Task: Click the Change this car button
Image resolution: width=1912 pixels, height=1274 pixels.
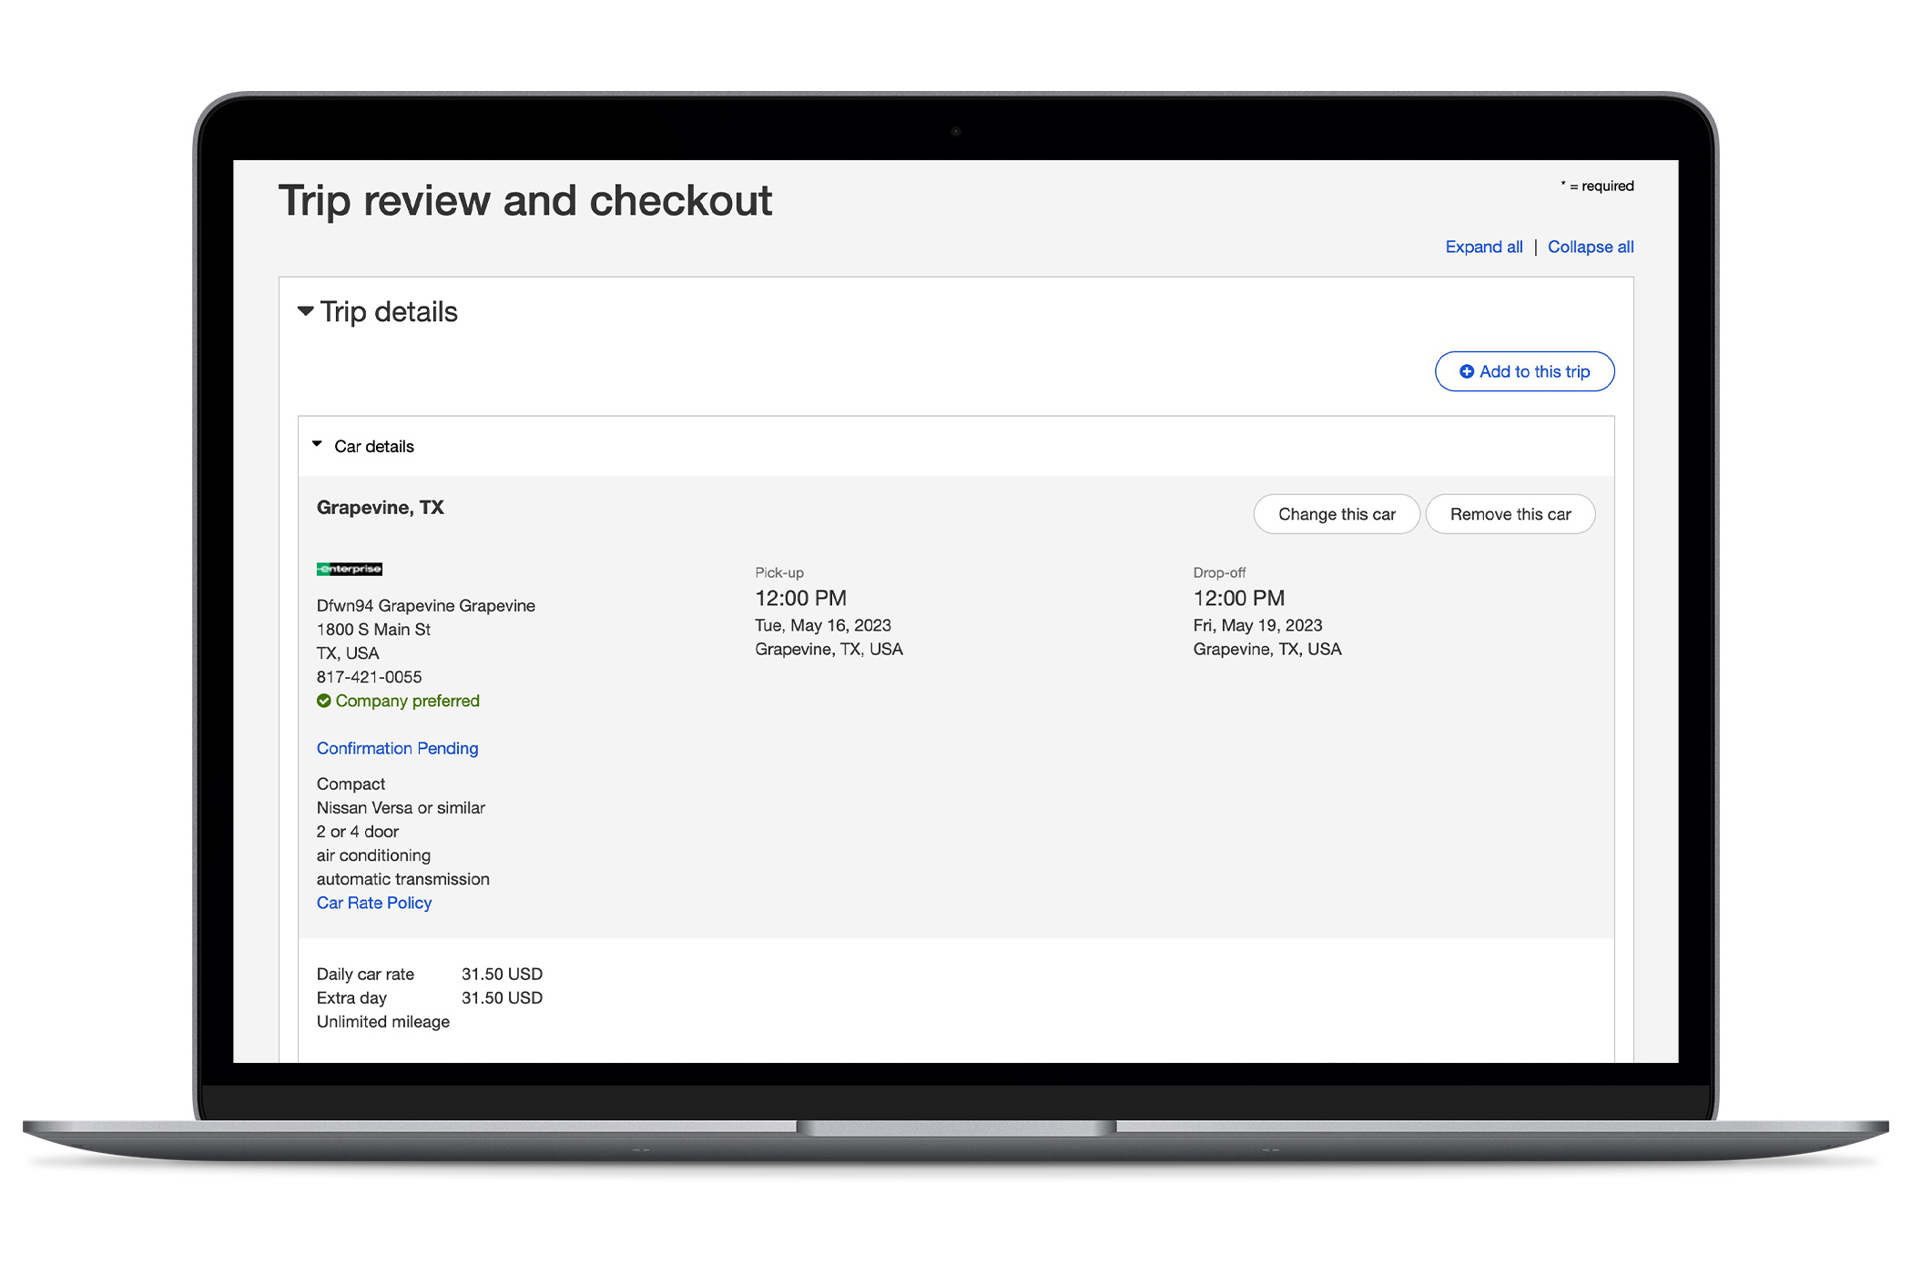Action: coord(1336,514)
